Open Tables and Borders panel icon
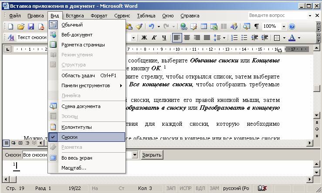Viewport: 322px width, 193px height. point(193,26)
